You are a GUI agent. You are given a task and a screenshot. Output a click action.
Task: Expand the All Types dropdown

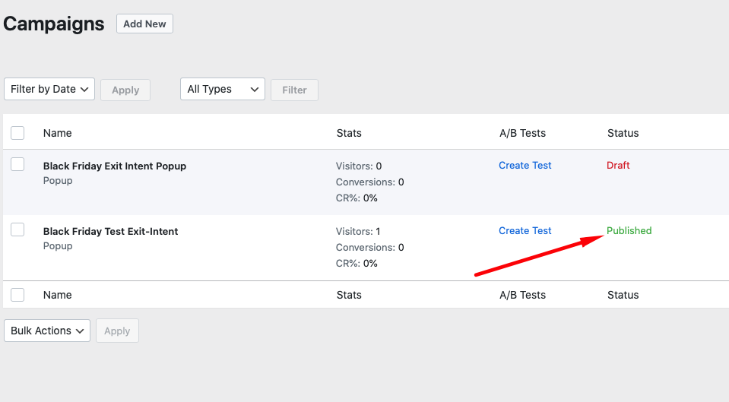[x=222, y=89]
